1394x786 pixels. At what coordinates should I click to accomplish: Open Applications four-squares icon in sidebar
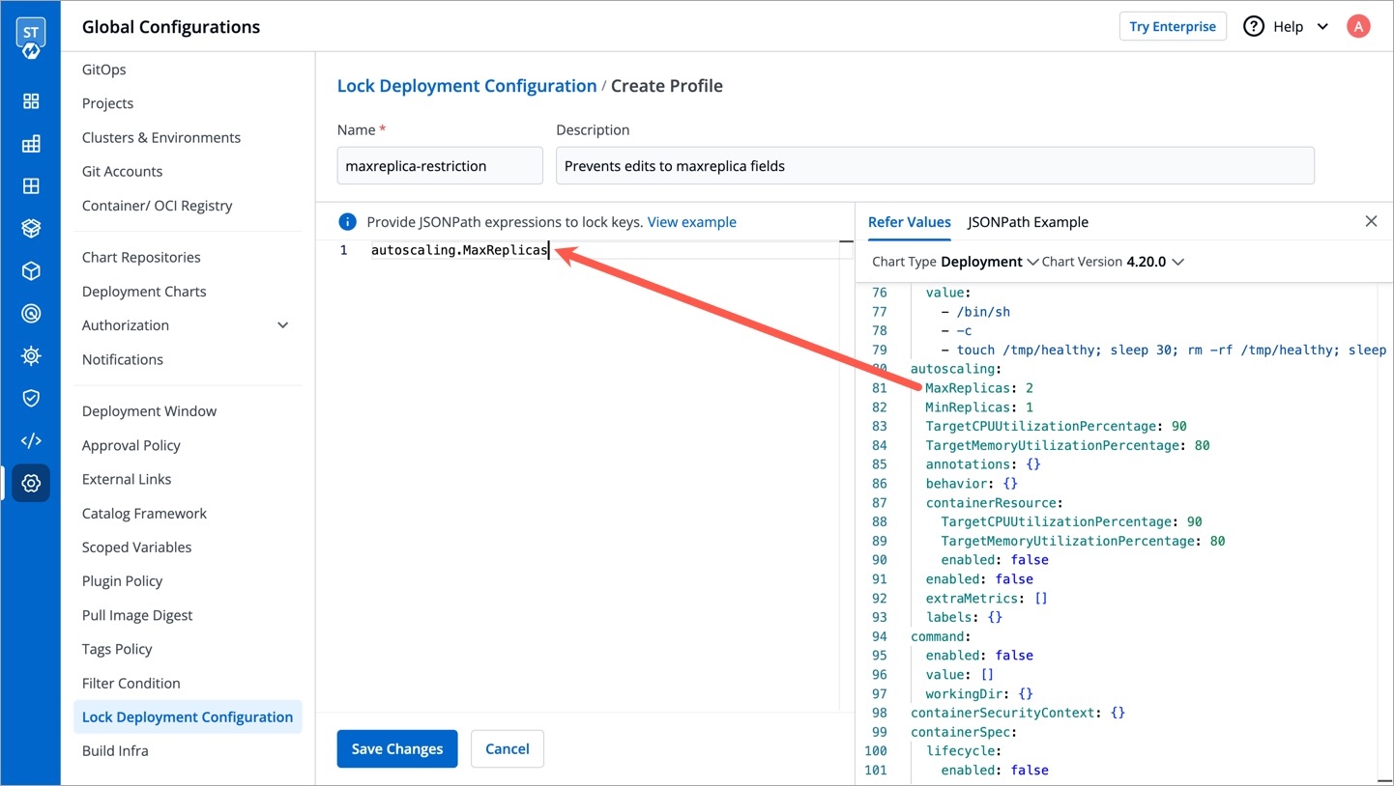31,101
